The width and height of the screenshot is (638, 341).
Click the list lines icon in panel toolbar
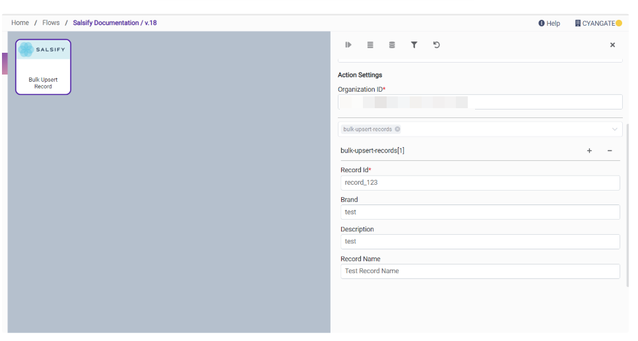click(x=370, y=45)
